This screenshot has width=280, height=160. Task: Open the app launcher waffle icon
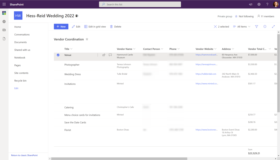[x=4, y=4]
